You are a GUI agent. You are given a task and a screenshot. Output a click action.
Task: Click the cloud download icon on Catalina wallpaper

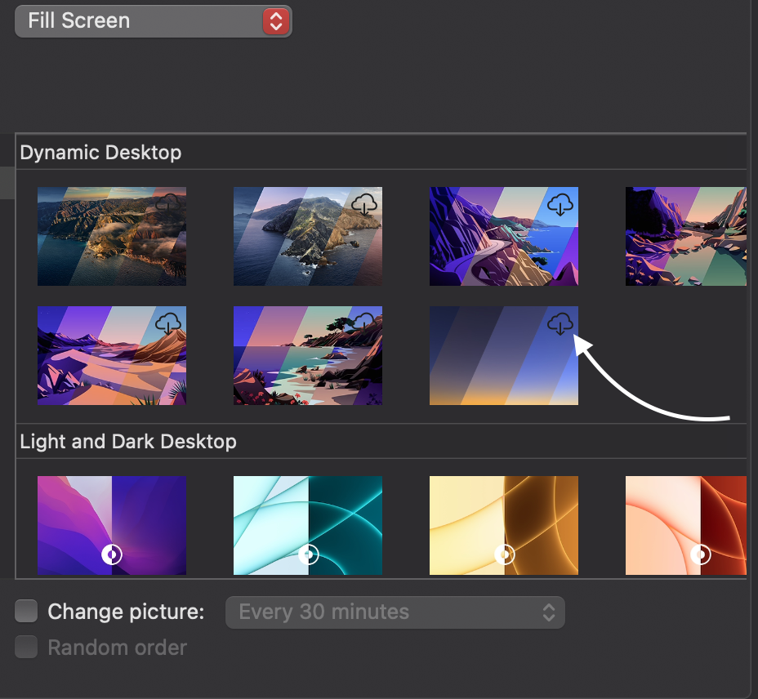pos(364,204)
